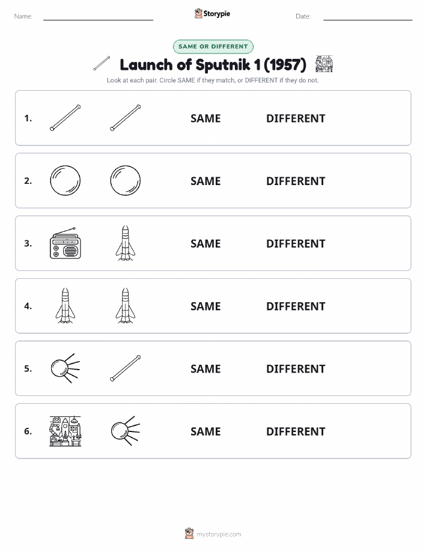Image resolution: width=426 pixels, height=551 pixels.
Task: Choose DIFFERENT for row 5
Action: 296,368
